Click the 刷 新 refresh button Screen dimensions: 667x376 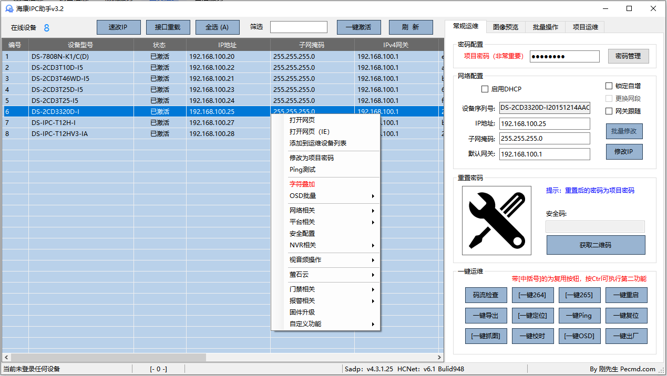411,27
